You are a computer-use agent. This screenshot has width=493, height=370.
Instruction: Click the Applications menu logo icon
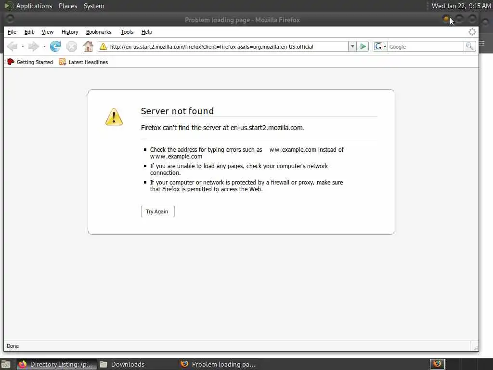[9, 6]
